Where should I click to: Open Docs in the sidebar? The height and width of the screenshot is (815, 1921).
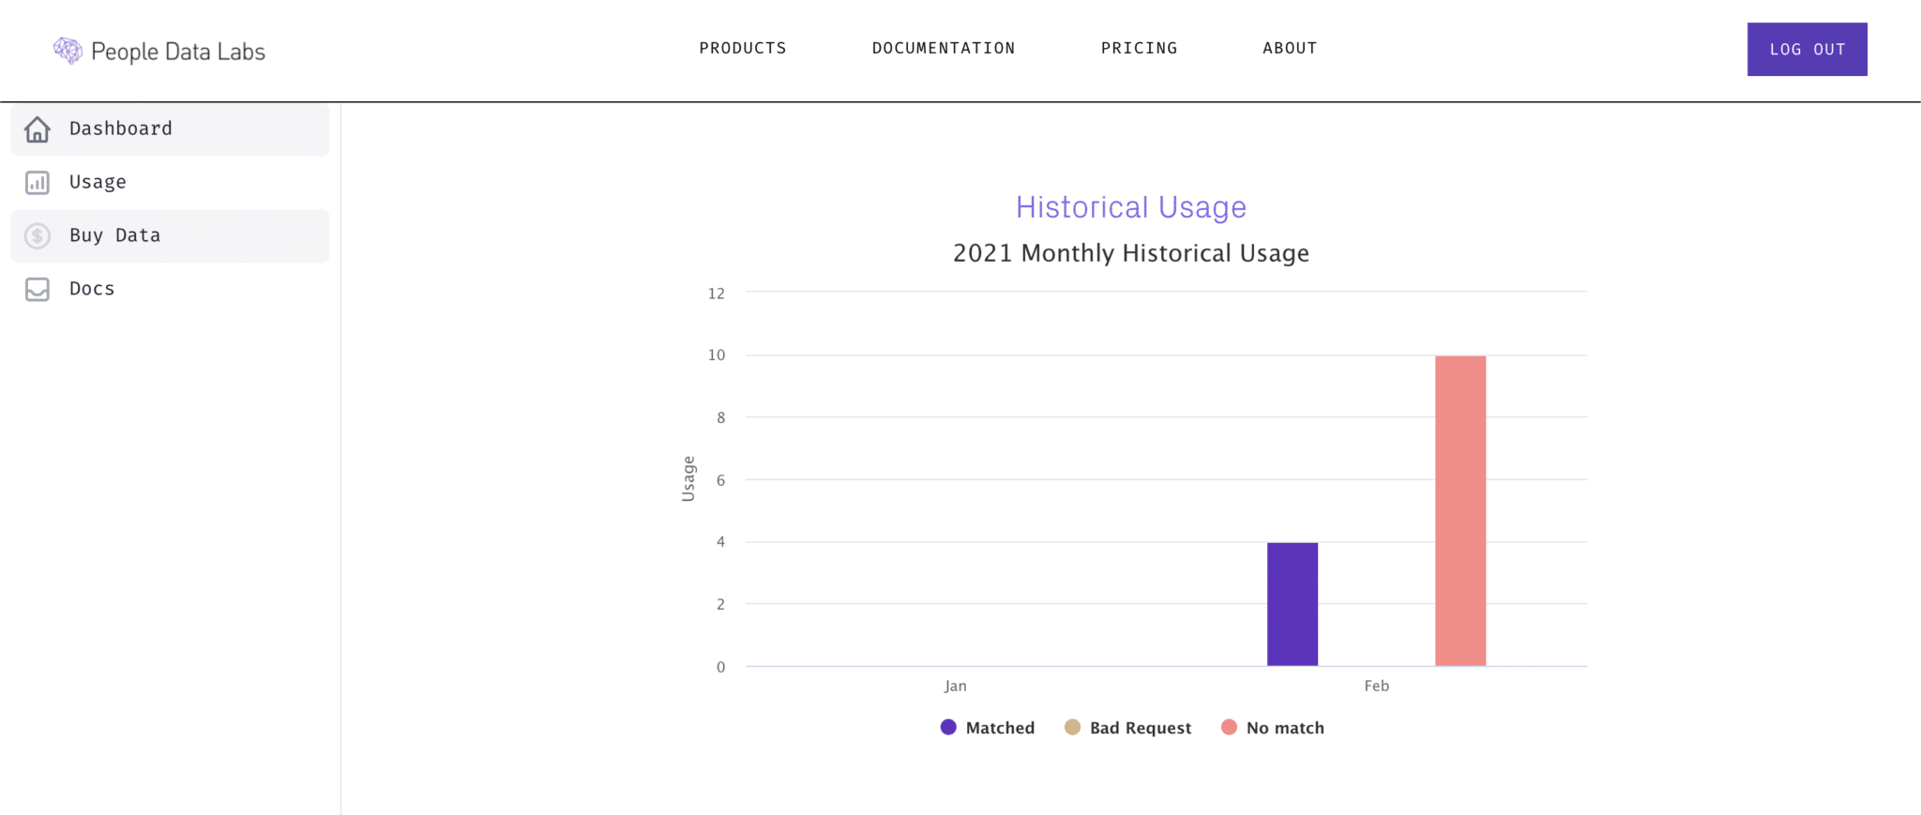point(170,289)
